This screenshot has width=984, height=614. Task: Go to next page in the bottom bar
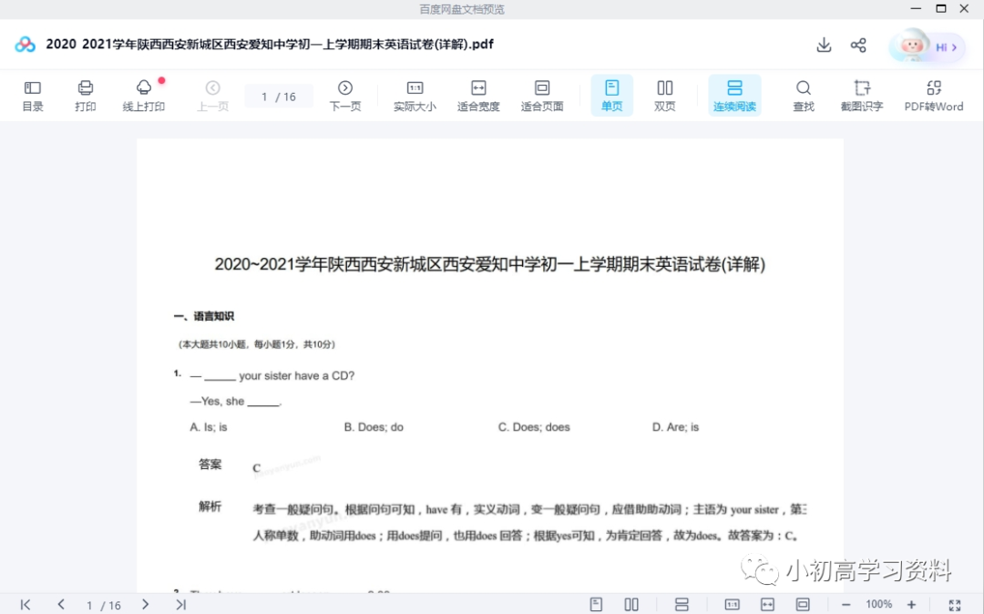tap(145, 605)
